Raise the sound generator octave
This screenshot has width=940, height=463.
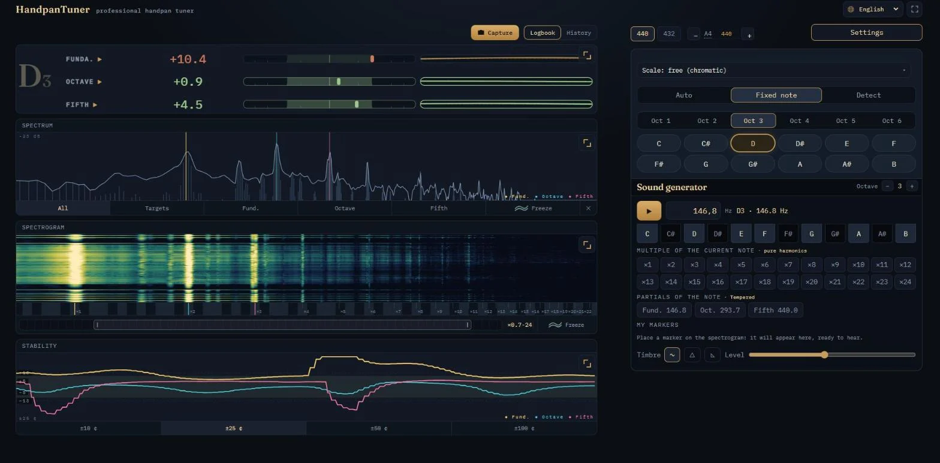912,187
